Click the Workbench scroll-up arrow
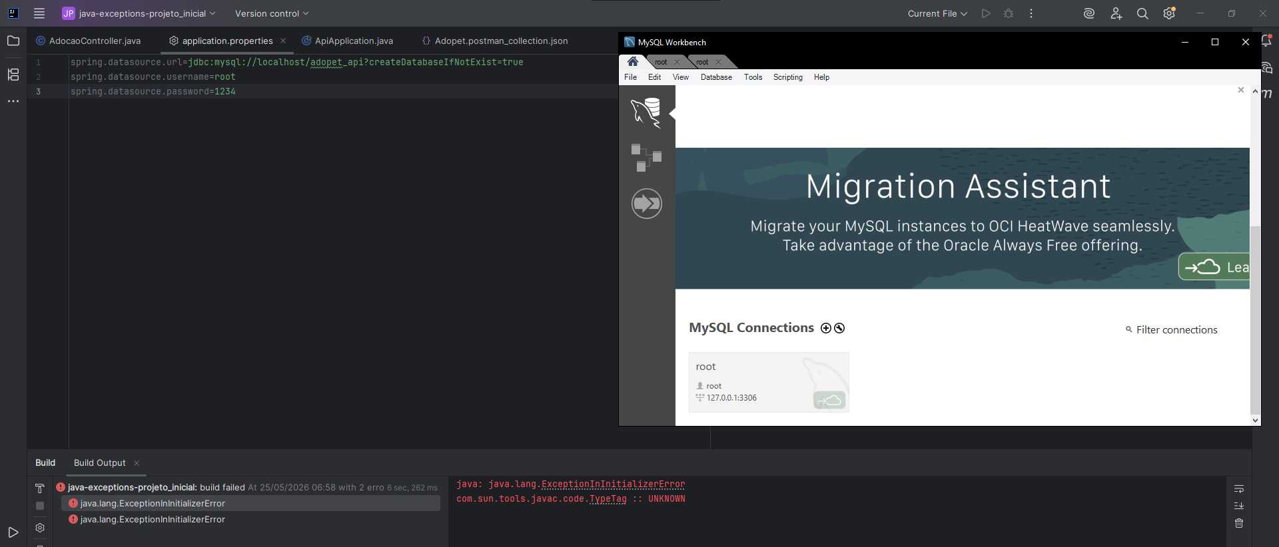 [1255, 91]
